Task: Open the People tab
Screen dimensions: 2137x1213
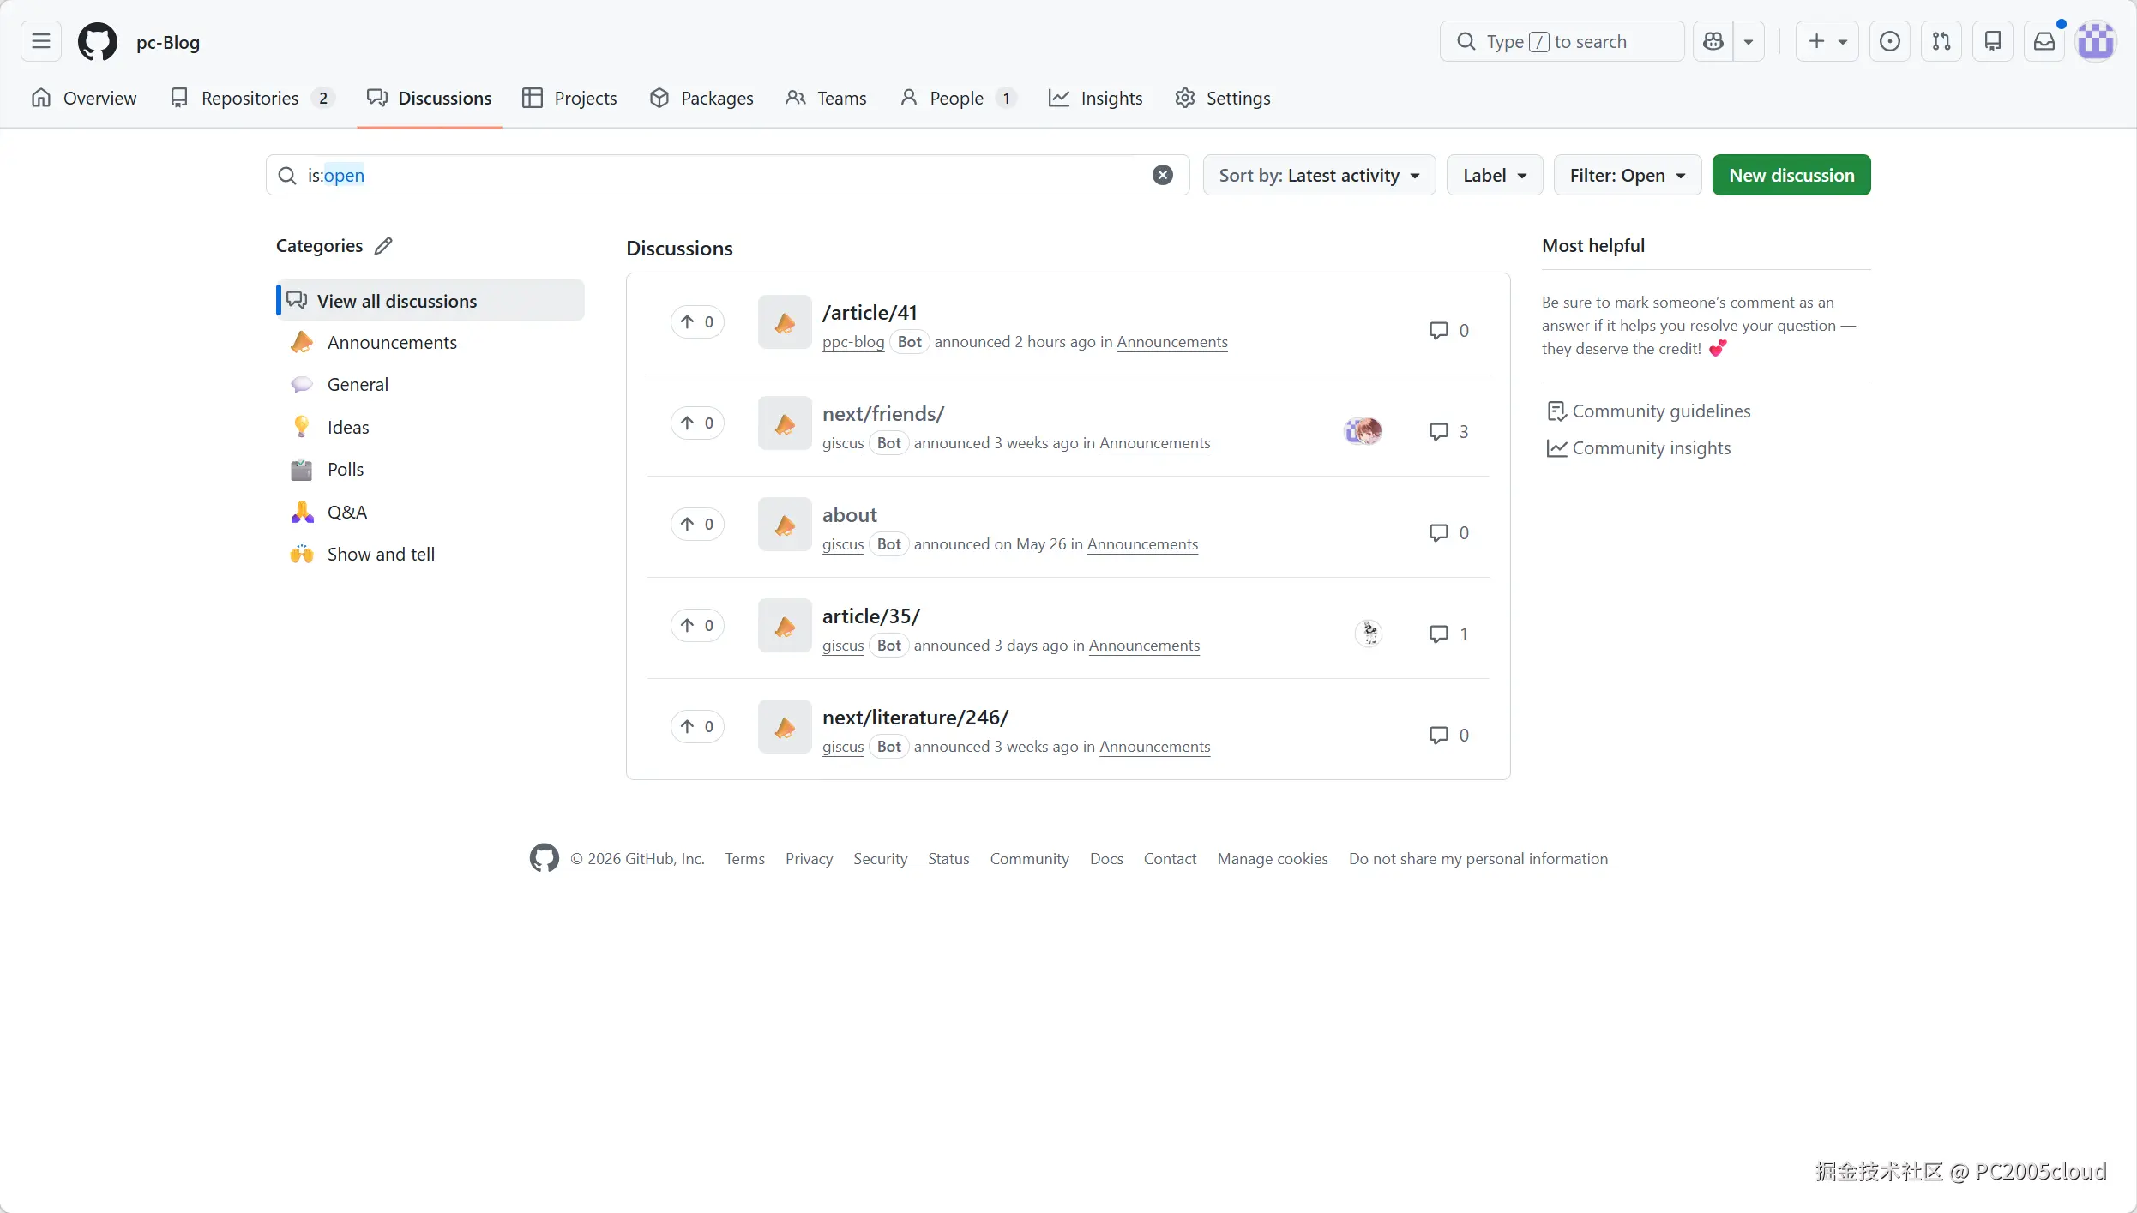Action: (x=958, y=98)
